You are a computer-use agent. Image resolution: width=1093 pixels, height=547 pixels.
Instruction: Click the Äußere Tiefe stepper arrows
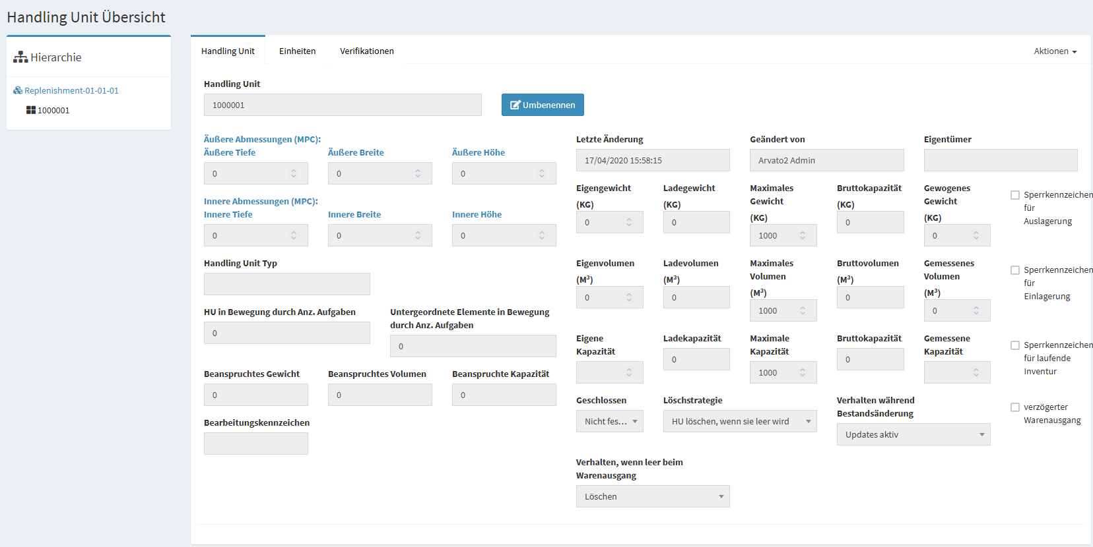click(x=294, y=173)
